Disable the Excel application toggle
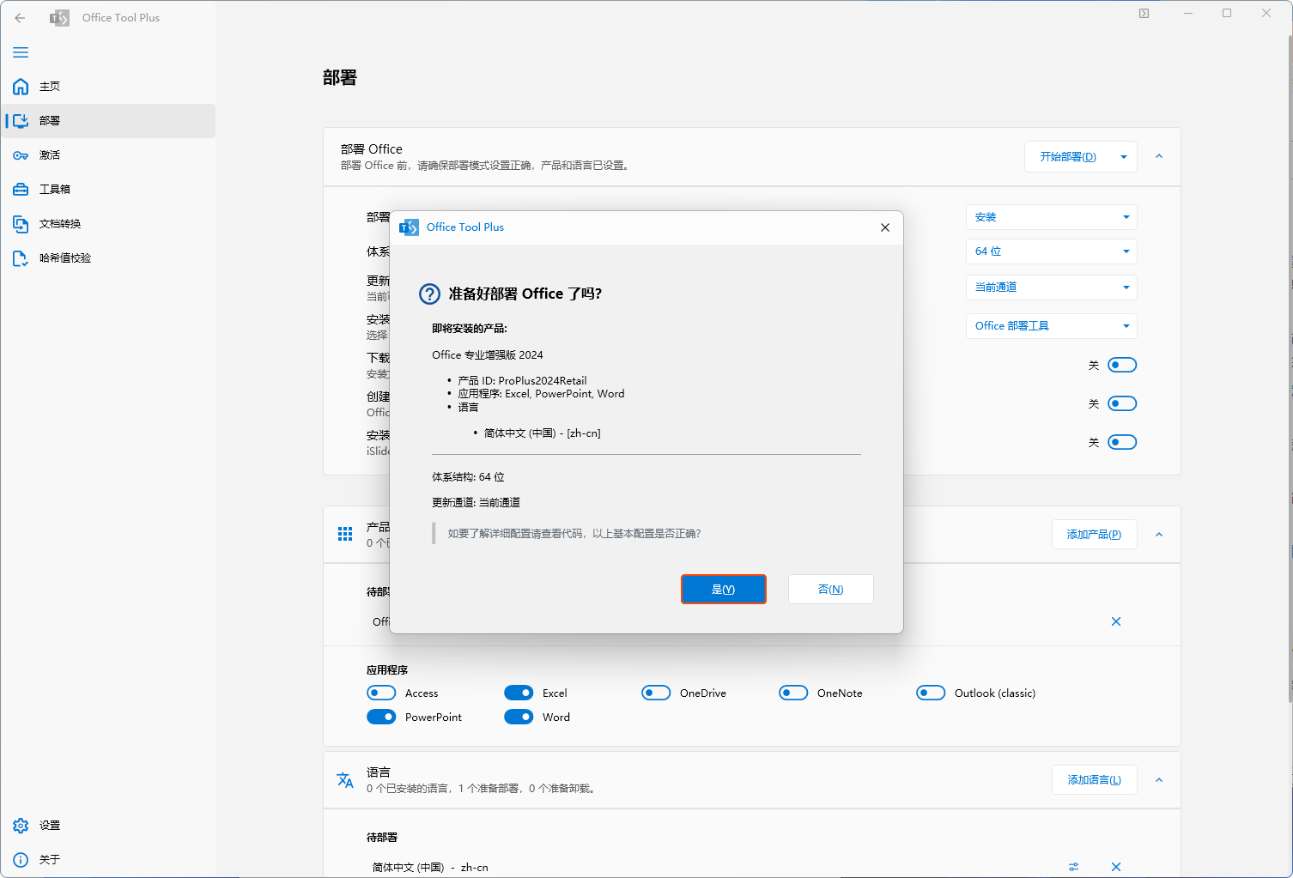 tap(519, 693)
